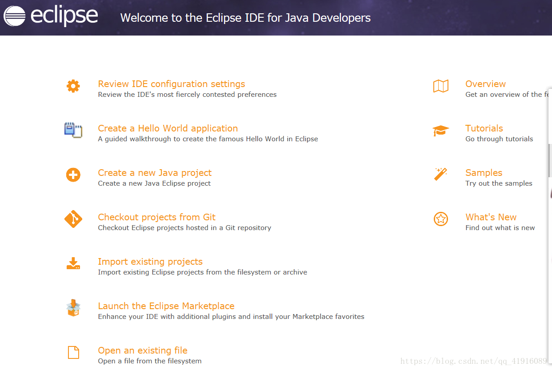This screenshot has height=370, width=552.
Task: Click the notepad icon beside Hello World application
Action: [x=73, y=130]
